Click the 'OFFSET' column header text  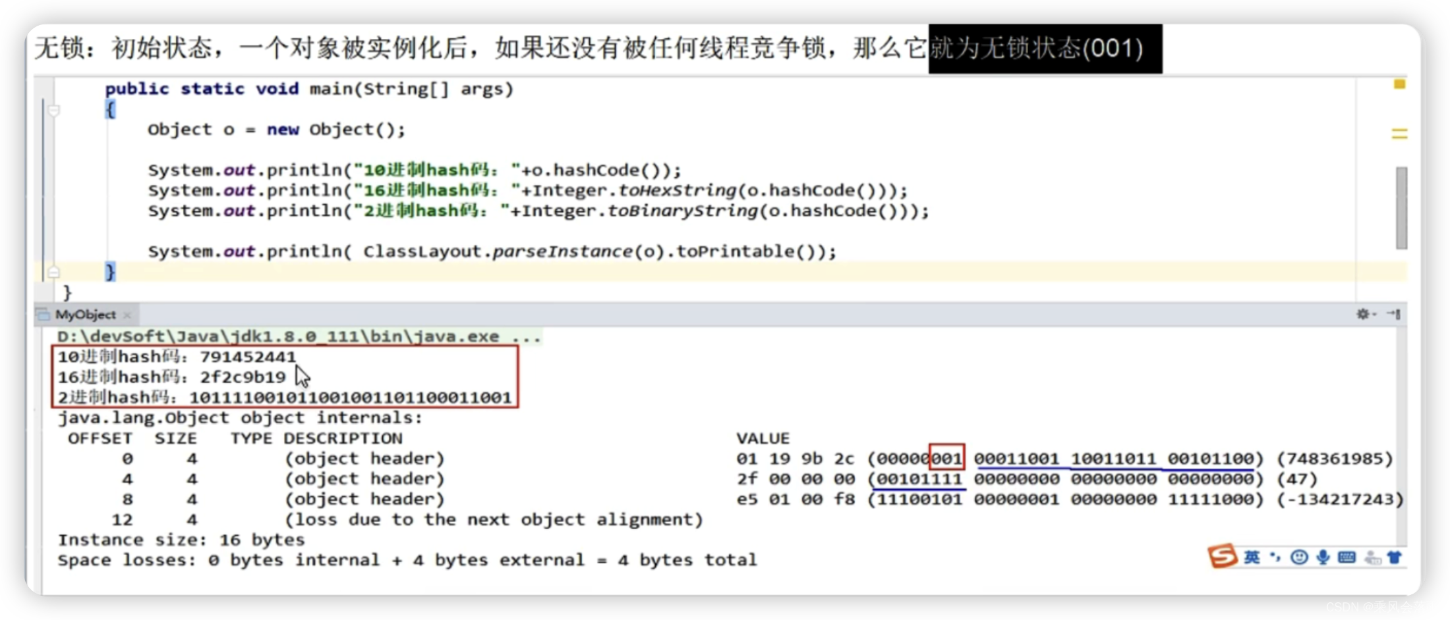100,438
